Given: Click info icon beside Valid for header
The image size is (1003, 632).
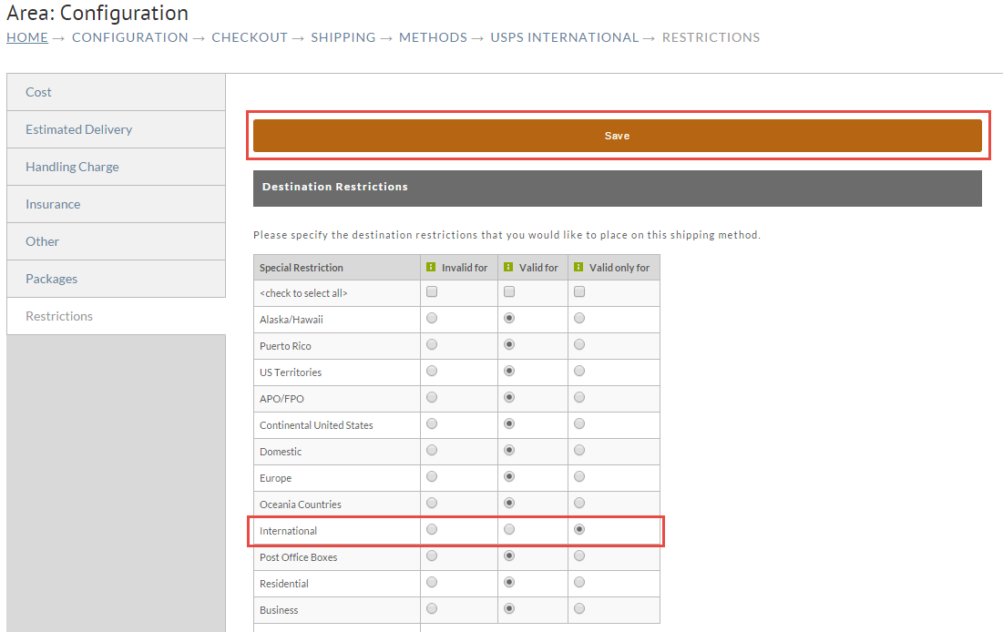Looking at the screenshot, I should pyautogui.click(x=508, y=267).
